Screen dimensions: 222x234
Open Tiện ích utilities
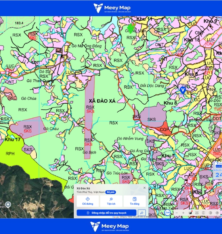(x=111, y=201)
